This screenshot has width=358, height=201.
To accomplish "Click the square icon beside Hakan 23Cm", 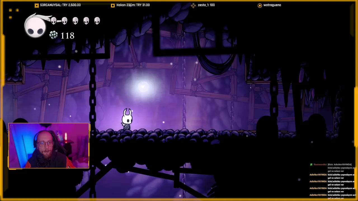I will click(x=113, y=5).
